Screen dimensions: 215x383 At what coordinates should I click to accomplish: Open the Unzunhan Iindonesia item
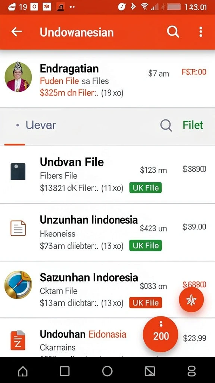point(107,232)
